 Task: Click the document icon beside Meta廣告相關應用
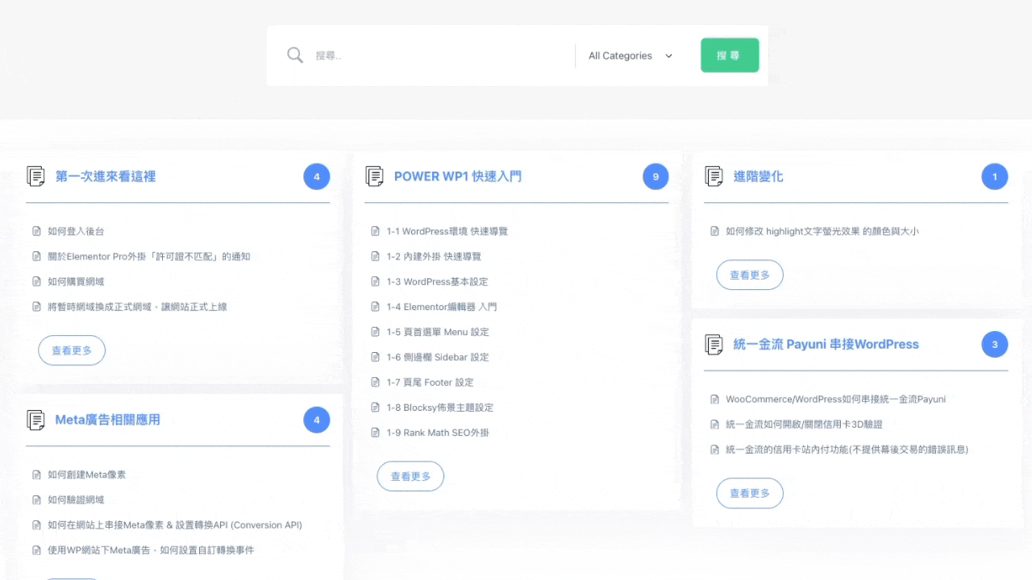36,420
